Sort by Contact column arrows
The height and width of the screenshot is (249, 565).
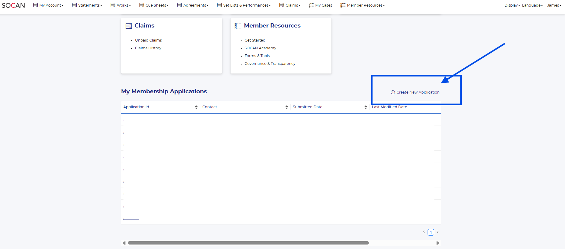287,107
